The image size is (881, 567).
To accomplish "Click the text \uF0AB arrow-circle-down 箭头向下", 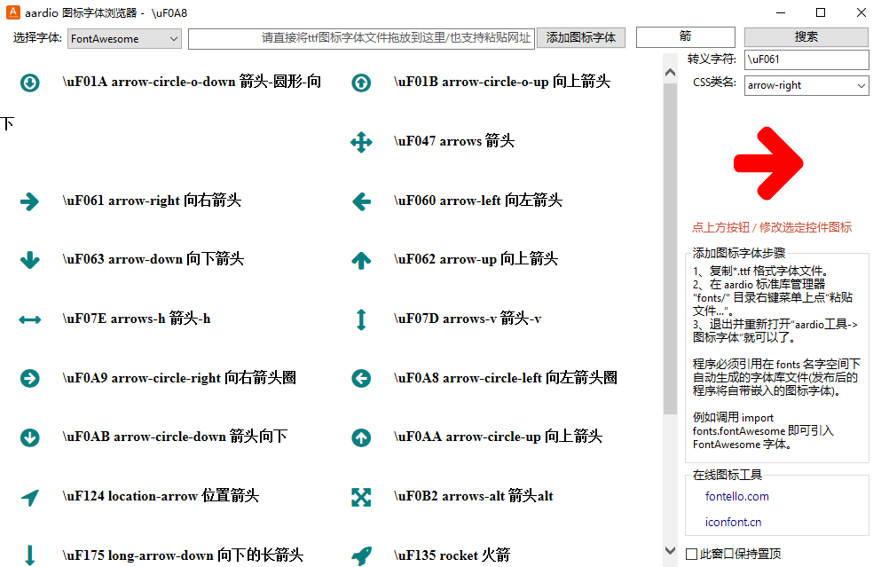I will point(175,437).
